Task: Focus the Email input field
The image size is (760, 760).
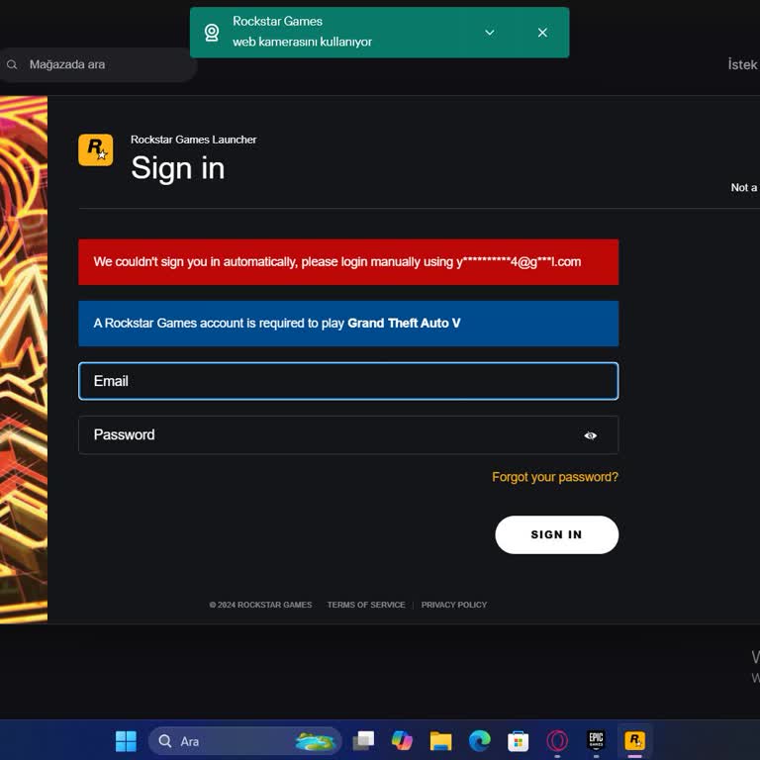Action: pos(348,381)
